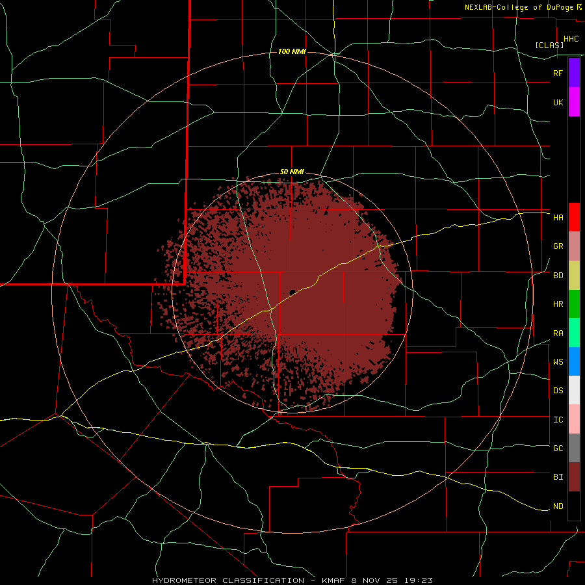The height and width of the screenshot is (585, 585).
Task: Click the '50 NMI' range ring label
Action: coord(292,172)
